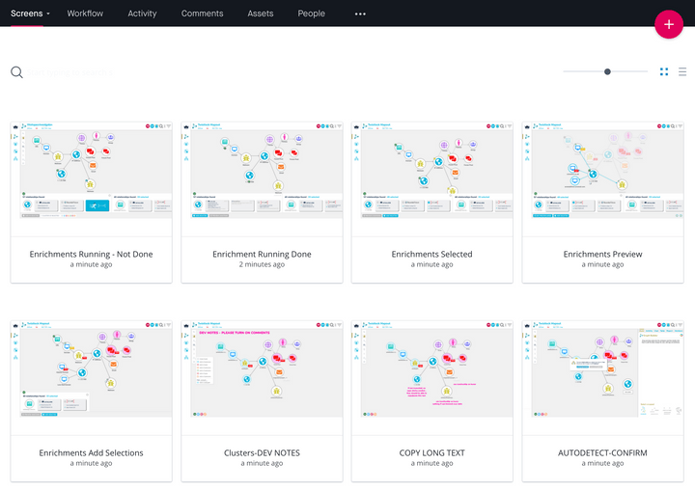Expand the Screens dropdown arrow
This screenshot has height=491, width=695.
tap(48, 14)
